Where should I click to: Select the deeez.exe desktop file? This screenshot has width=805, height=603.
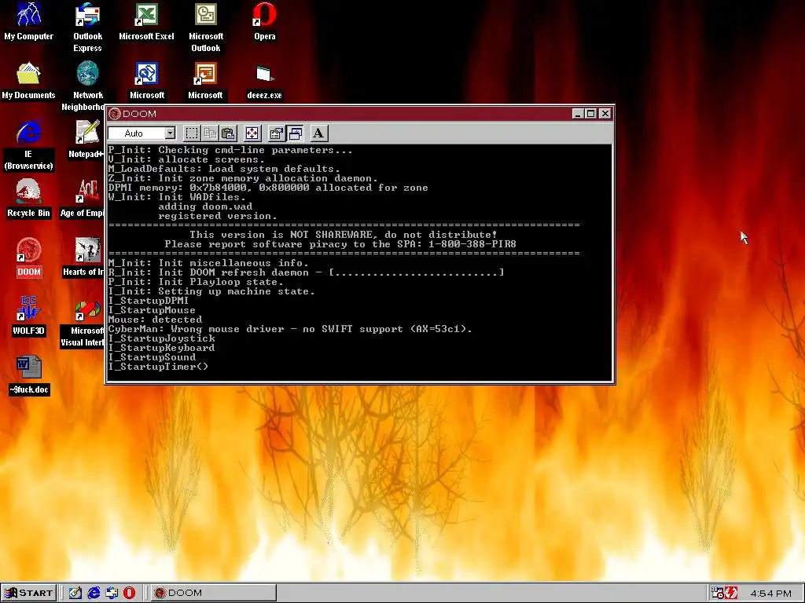pyautogui.click(x=264, y=81)
